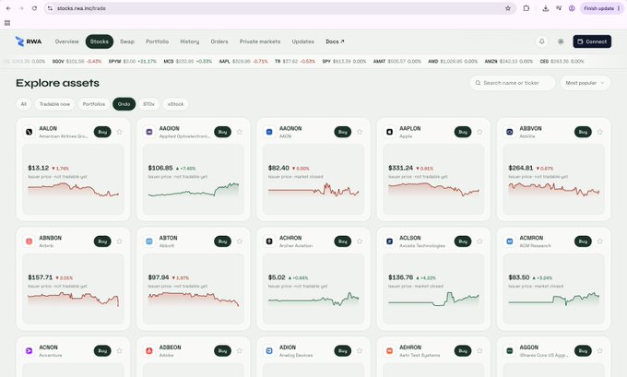627x377 pixels.
Task: Click Finish update in browser
Action: (x=598, y=8)
